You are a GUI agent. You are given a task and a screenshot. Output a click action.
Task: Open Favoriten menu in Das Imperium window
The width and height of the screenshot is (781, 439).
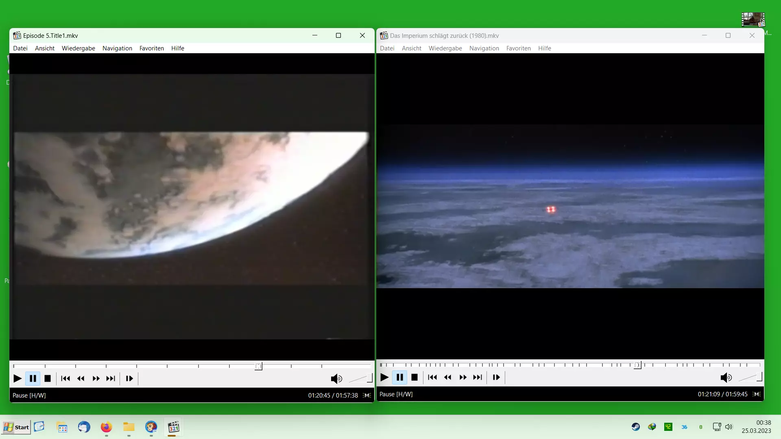click(519, 48)
